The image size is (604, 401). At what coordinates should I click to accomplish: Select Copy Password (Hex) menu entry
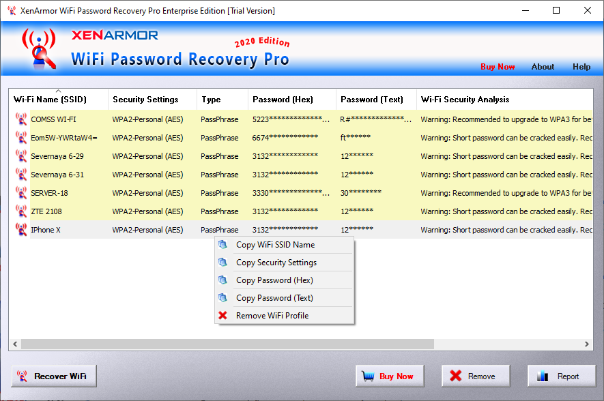click(285, 280)
